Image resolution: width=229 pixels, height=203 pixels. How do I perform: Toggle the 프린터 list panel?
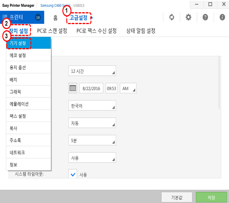(22, 17)
